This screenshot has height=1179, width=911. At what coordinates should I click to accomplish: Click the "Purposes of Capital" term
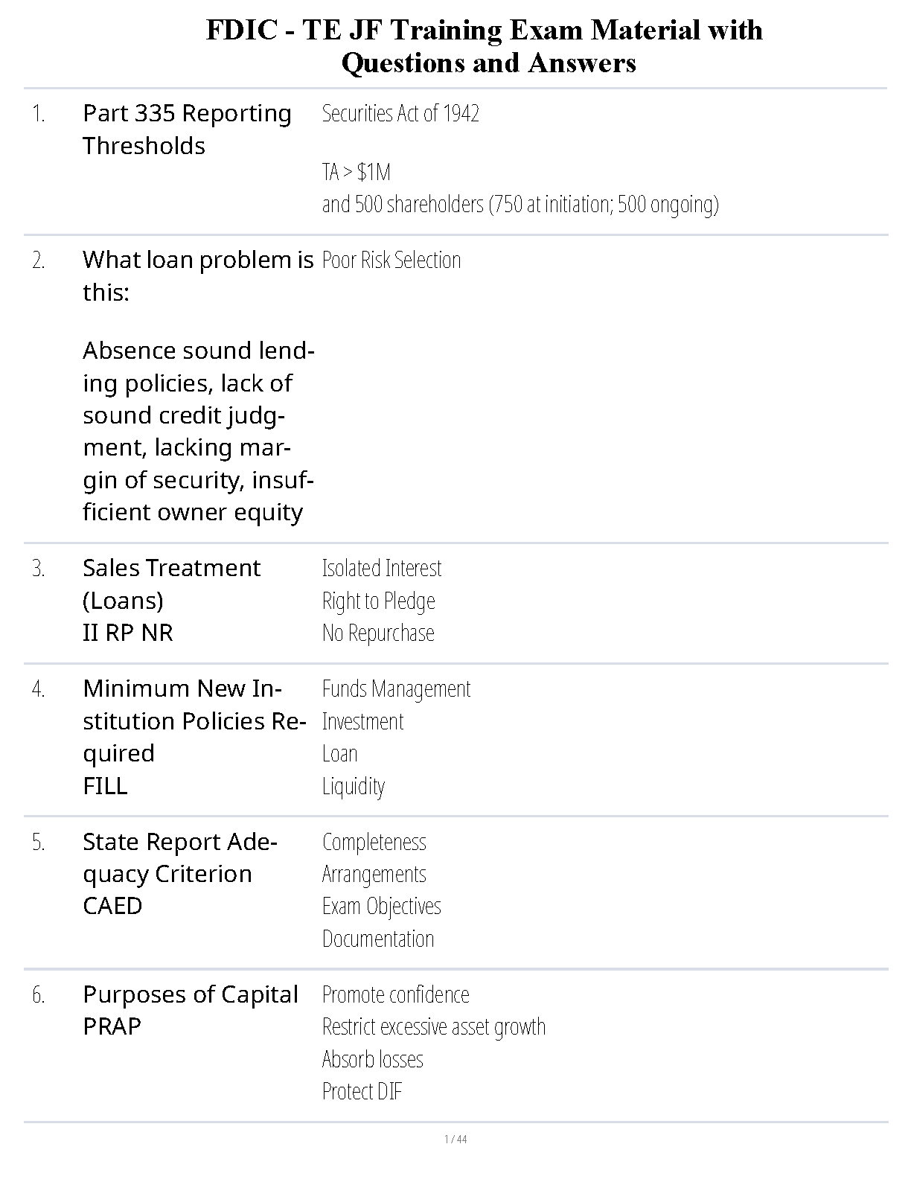(x=190, y=994)
